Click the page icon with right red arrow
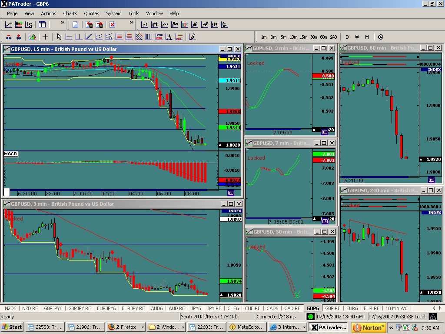 point(99,25)
